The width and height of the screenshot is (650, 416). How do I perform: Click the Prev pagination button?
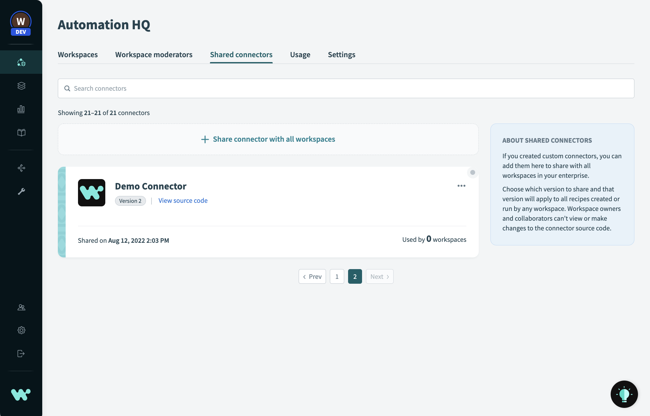pyautogui.click(x=312, y=277)
